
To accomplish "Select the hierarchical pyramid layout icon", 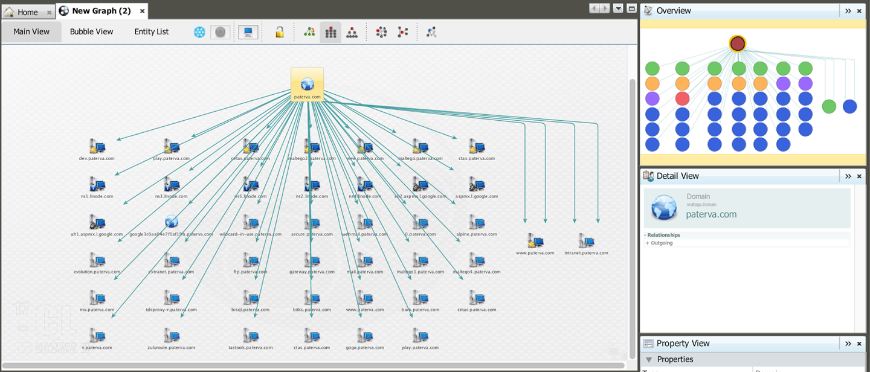I will point(352,33).
